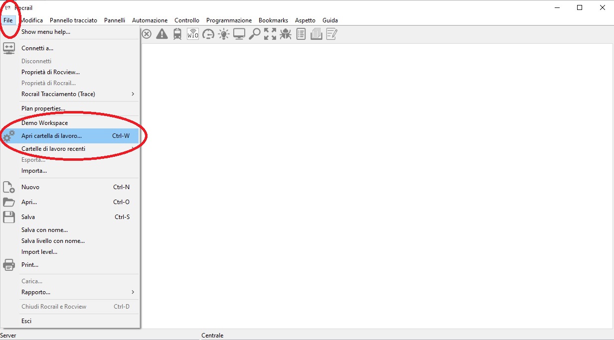
Task: Open the Automazione menu
Action: click(150, 20)
